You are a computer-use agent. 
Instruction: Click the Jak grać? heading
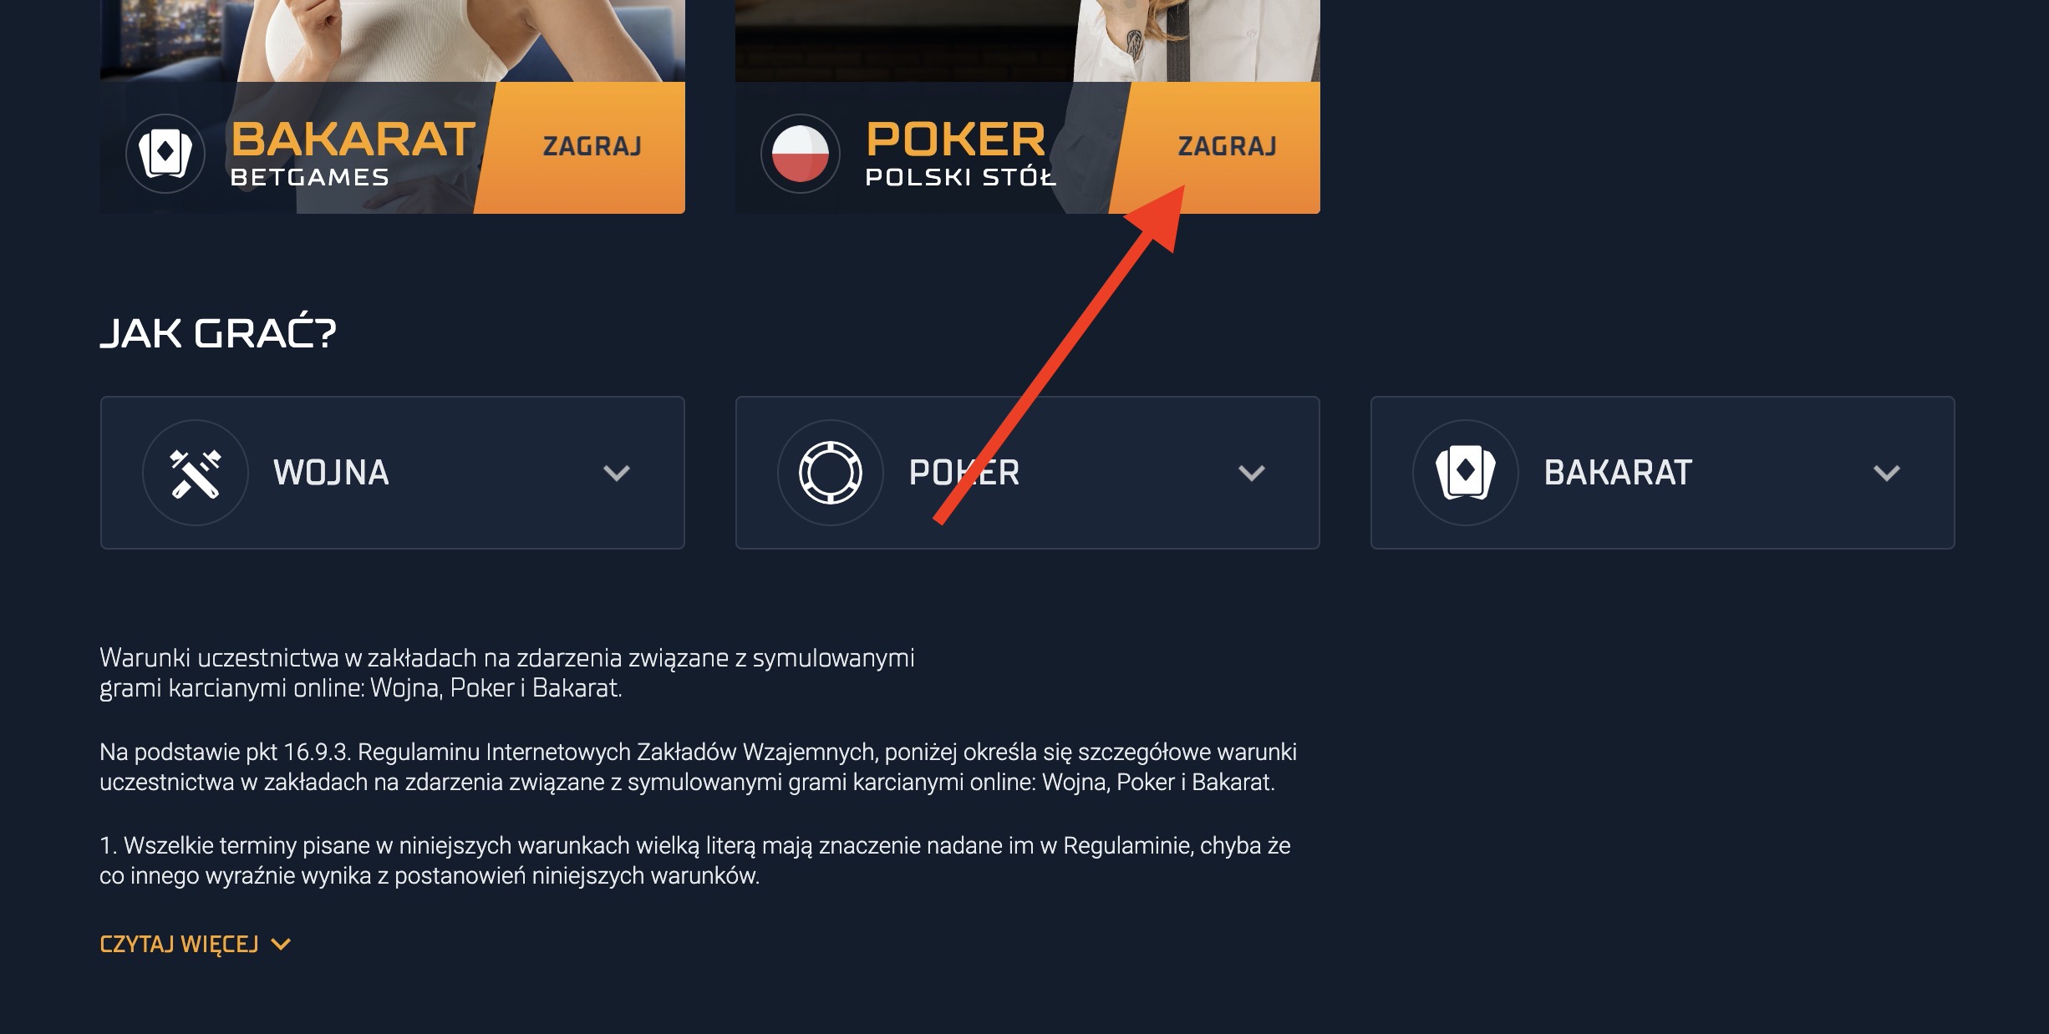pyautogui.click(x=218, y=332)
